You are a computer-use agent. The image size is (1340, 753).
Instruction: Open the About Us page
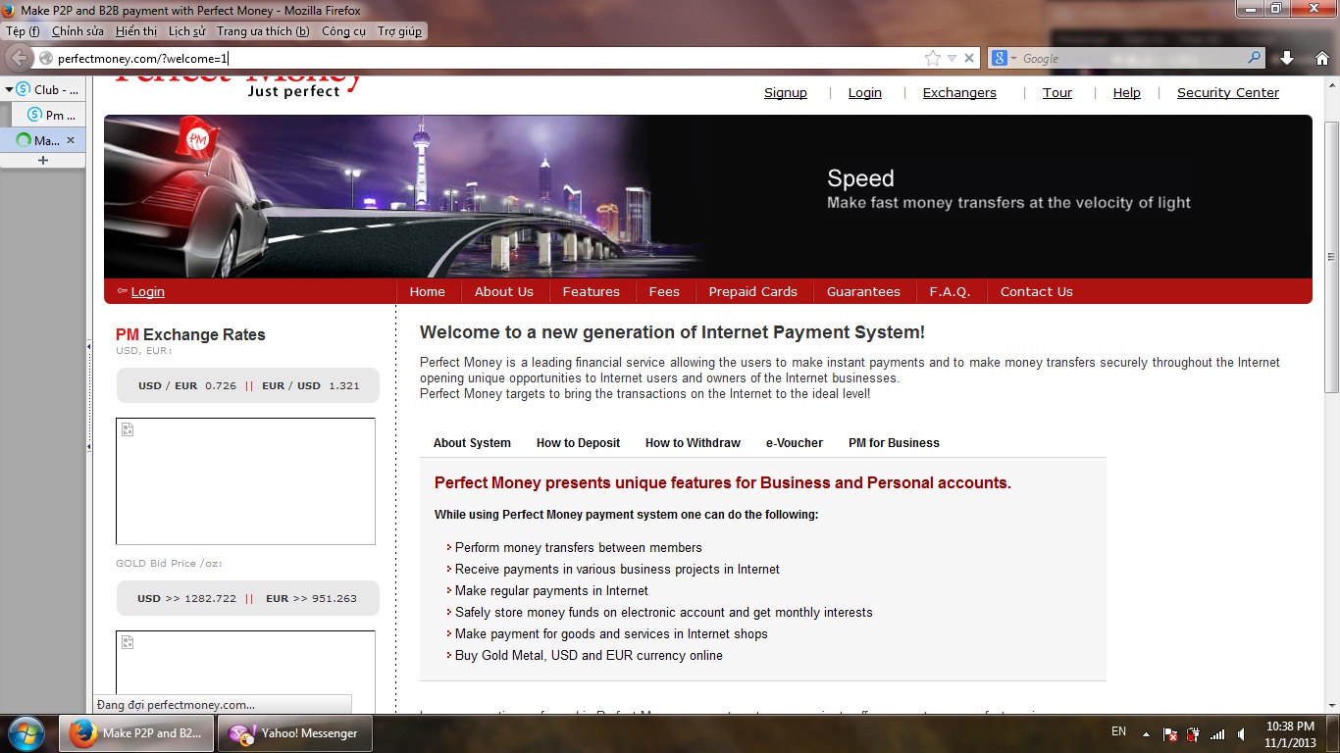pyautogui.click(x=504, y=292)
